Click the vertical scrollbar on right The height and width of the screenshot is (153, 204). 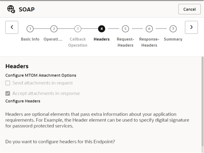tap(202, 103)
